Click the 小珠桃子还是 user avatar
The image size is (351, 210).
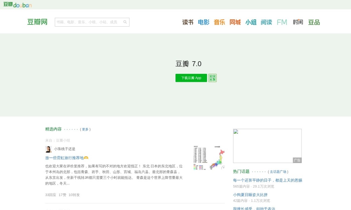(48, 149)
